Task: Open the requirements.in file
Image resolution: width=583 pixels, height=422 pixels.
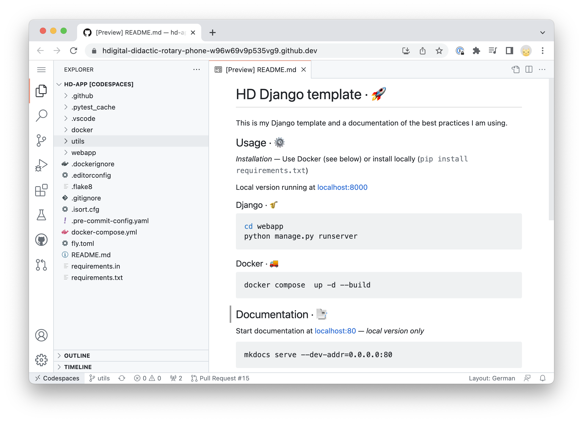Action: [131, 266]
